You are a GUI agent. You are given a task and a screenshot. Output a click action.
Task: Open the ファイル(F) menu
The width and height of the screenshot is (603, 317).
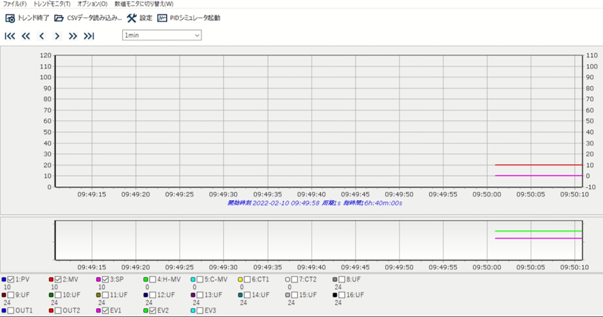click(14, 4)
